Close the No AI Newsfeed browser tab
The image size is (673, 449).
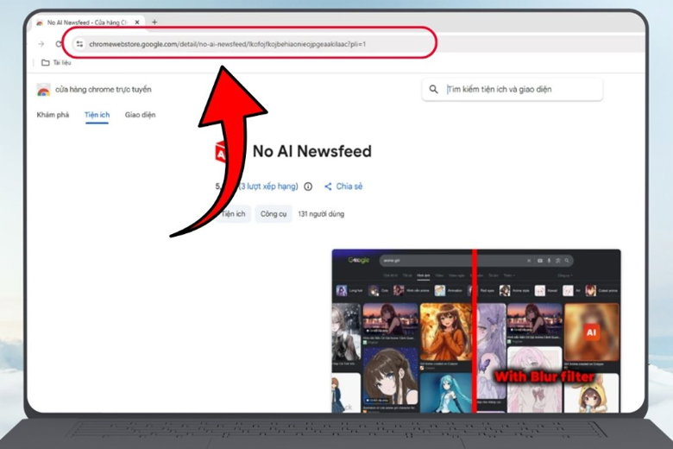pos(137,22)
